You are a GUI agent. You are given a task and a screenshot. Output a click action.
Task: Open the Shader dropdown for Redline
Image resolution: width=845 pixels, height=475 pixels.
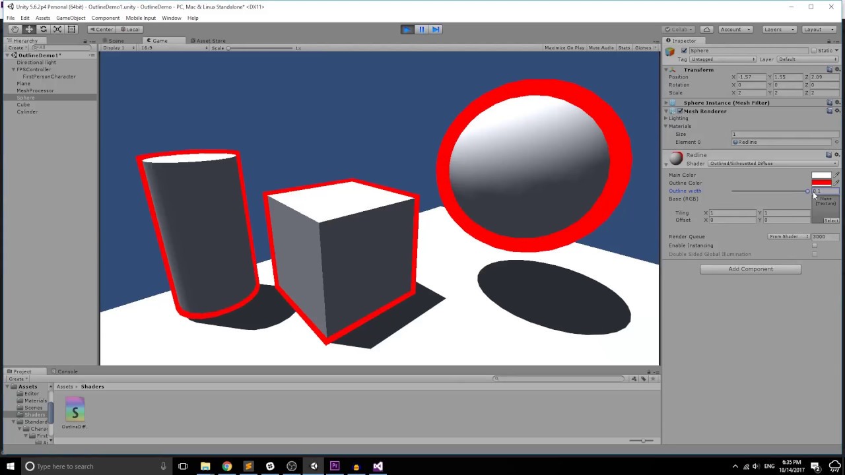tap(772, 164)
